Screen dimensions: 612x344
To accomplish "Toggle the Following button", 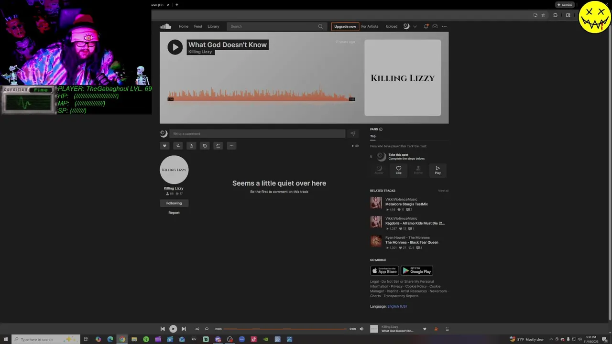I will coord(174,203).
